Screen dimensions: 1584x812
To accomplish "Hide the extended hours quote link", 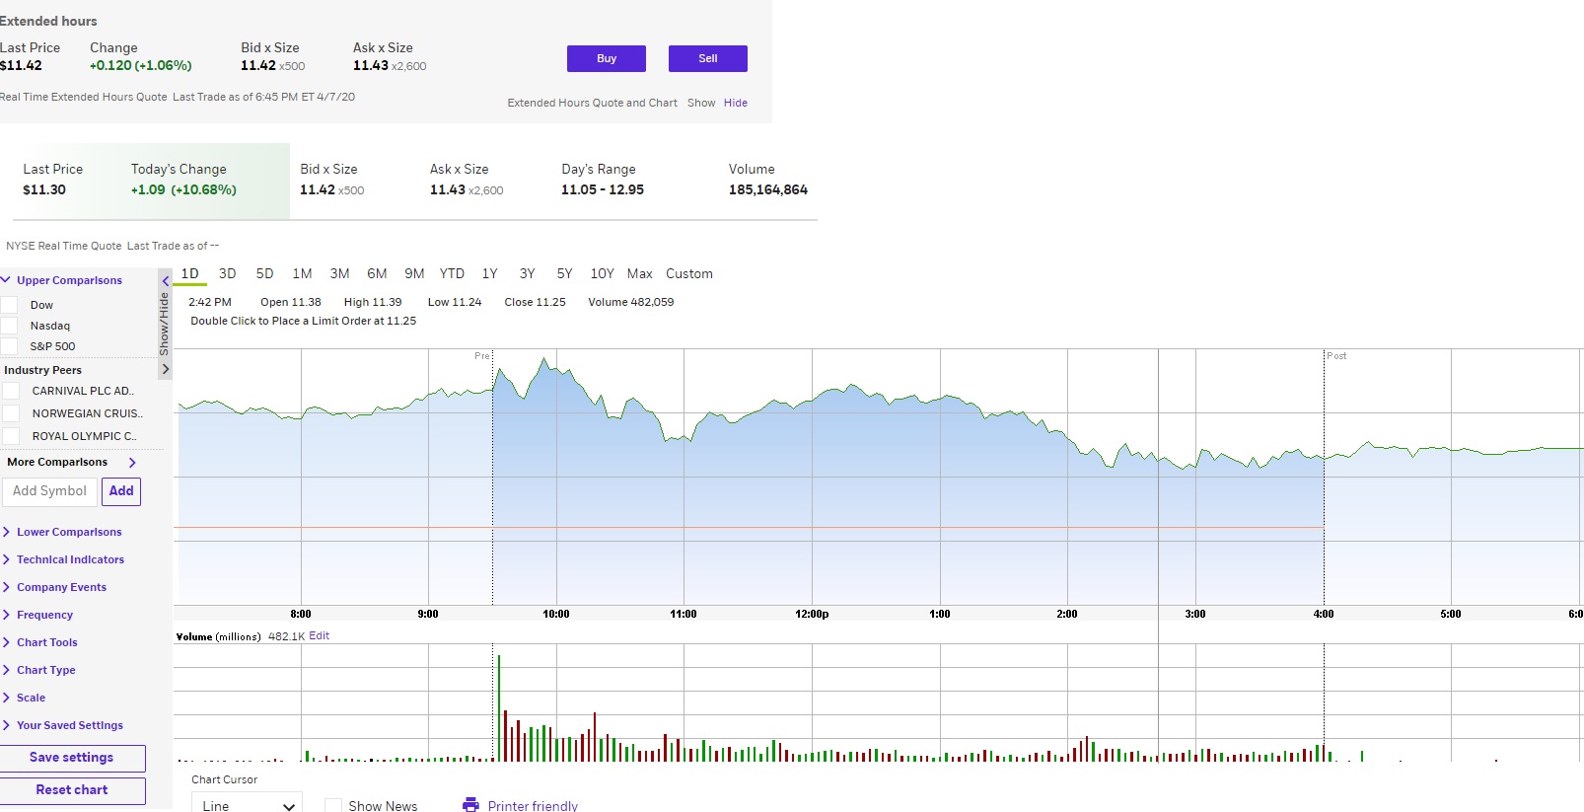I will tap(736, 103).
